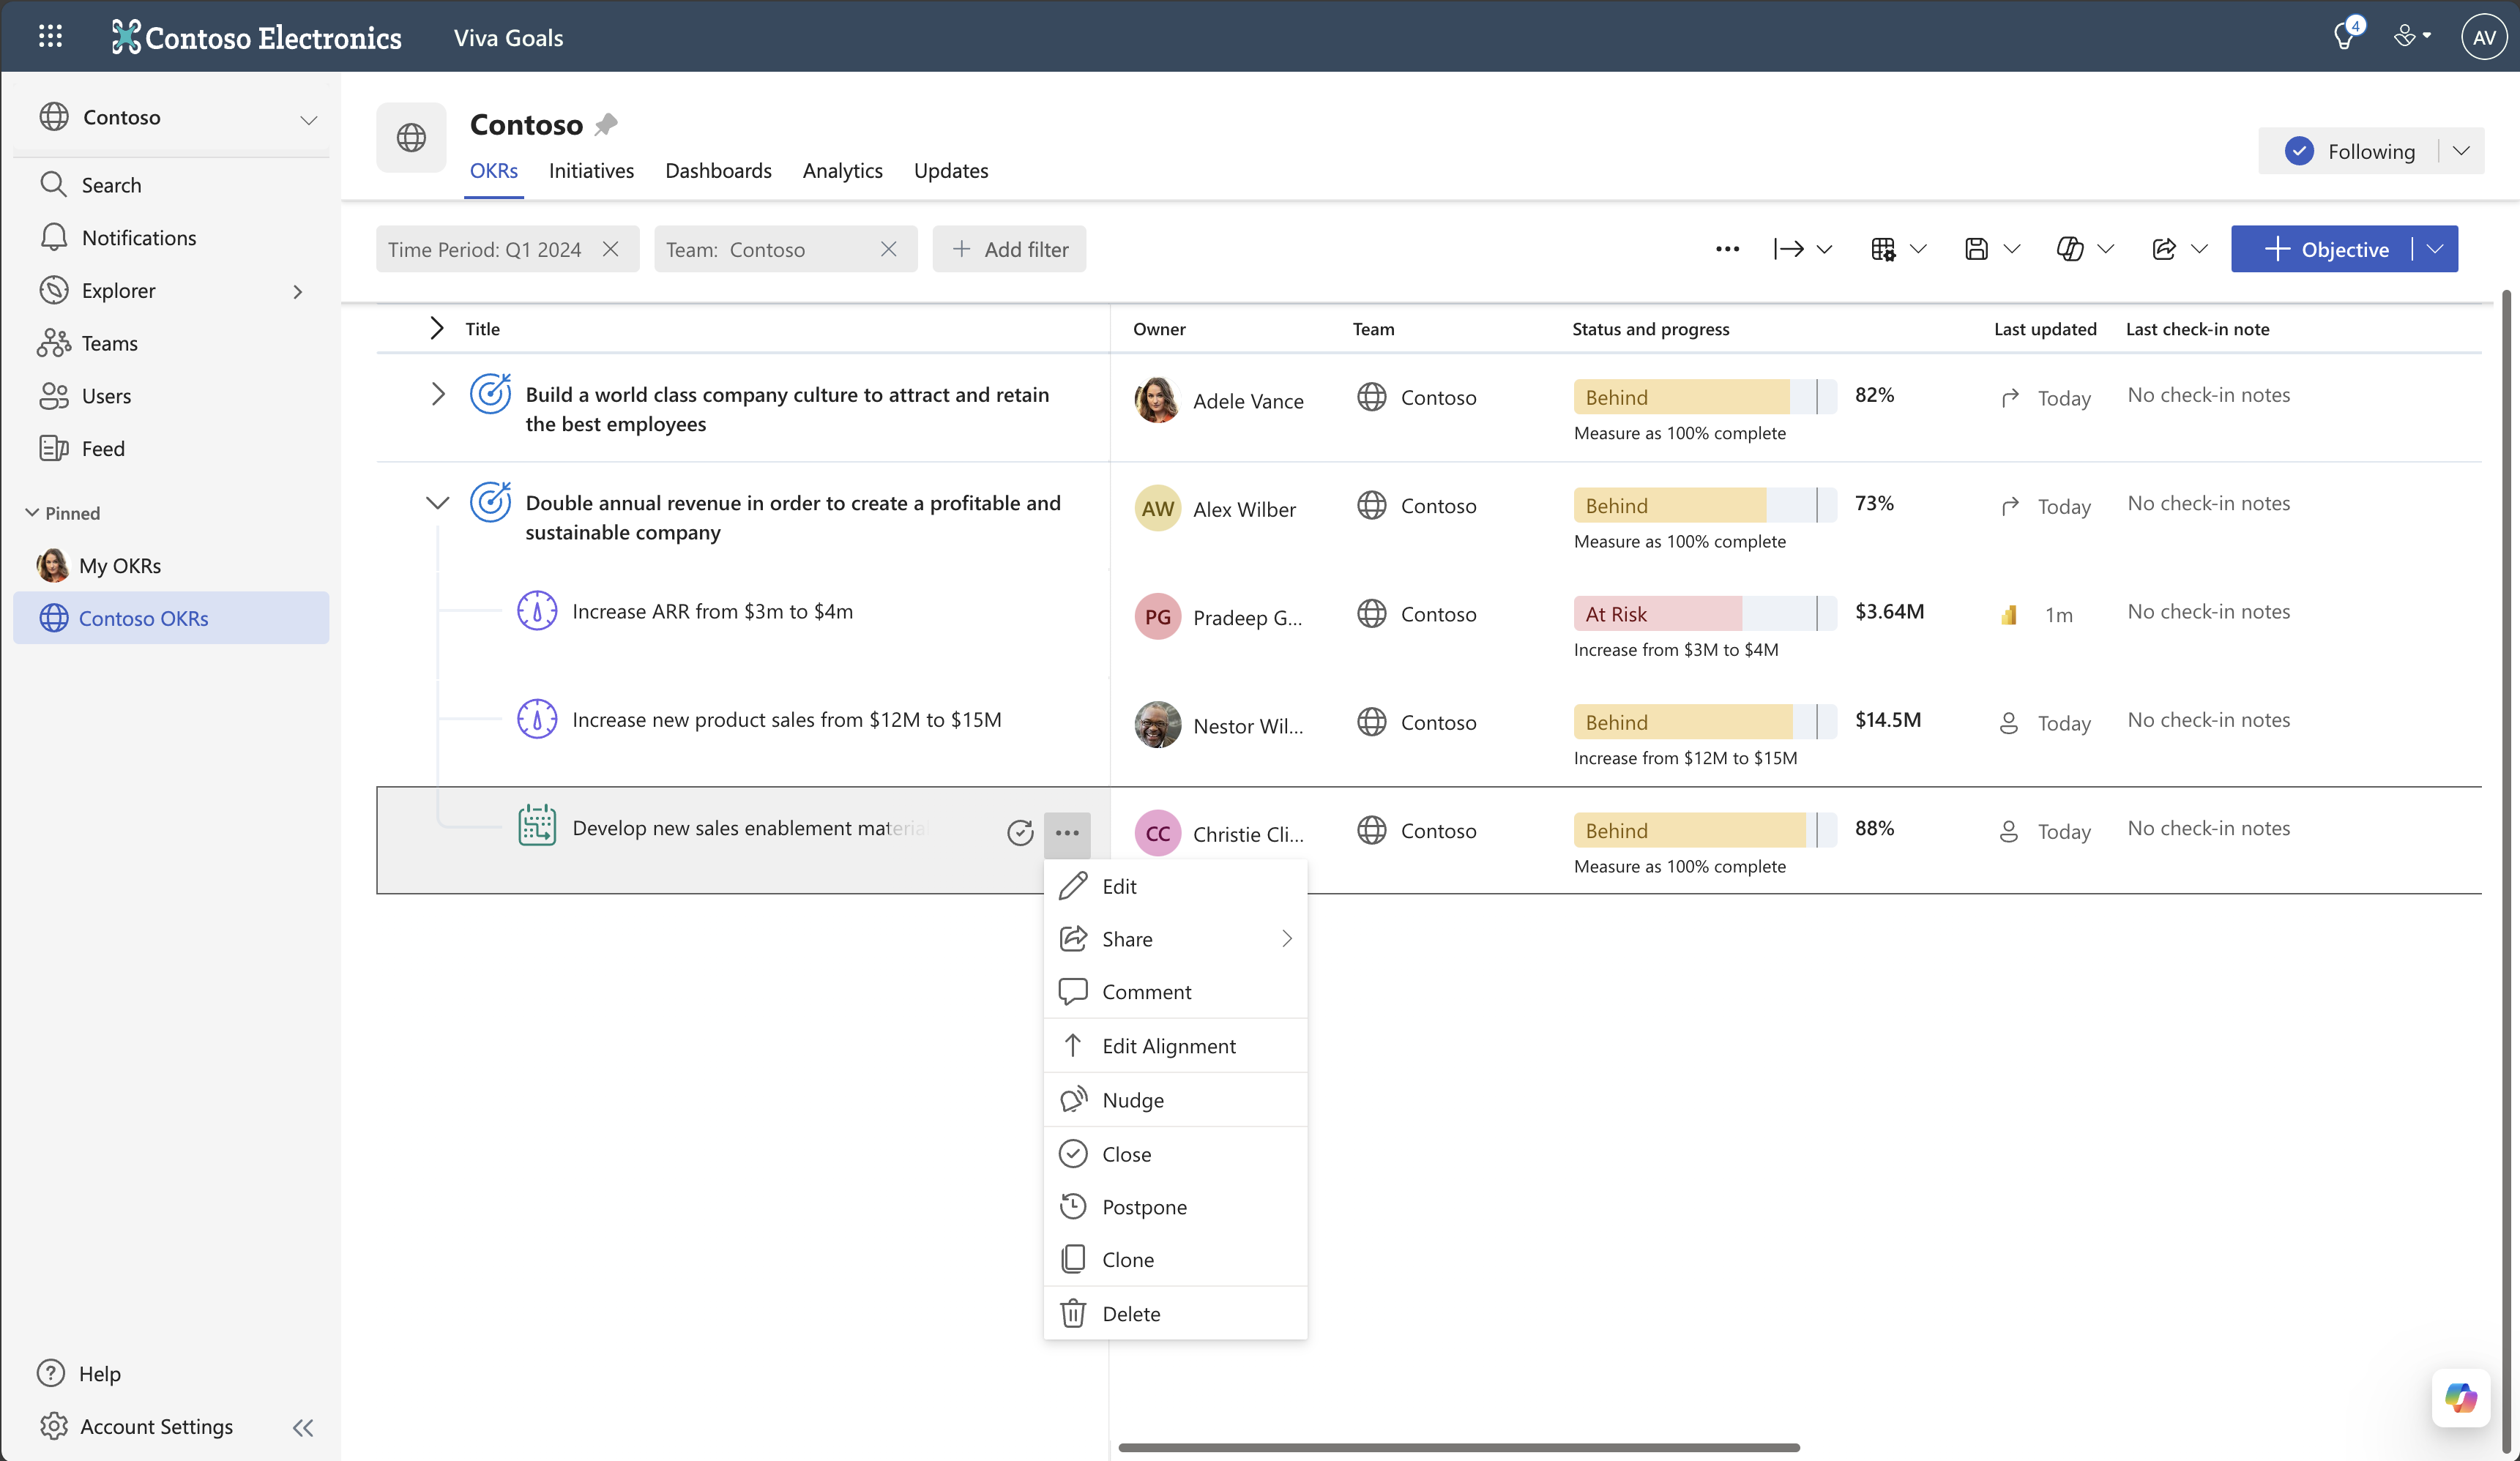Remove the Time Period Q1 2024 filter
Viewport: 2520px width, 1461px height.
pos(611,249)
